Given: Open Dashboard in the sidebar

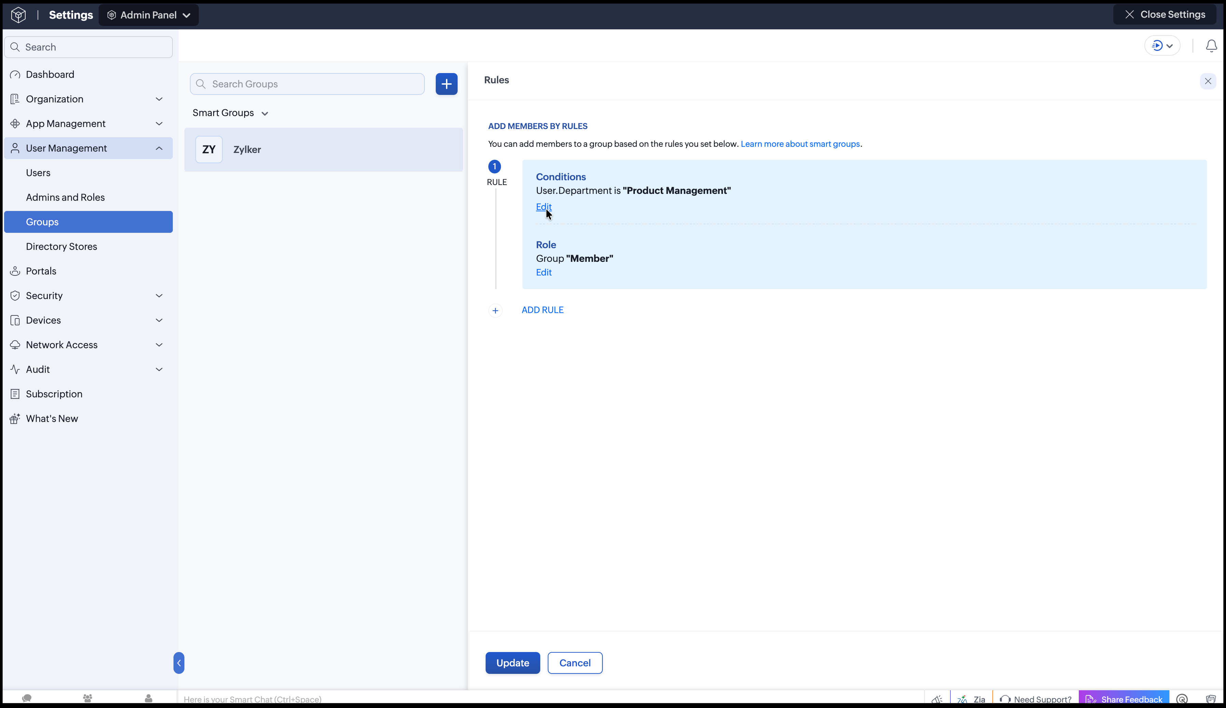Looking at the screenshot, I should click(x=88, y=74).
